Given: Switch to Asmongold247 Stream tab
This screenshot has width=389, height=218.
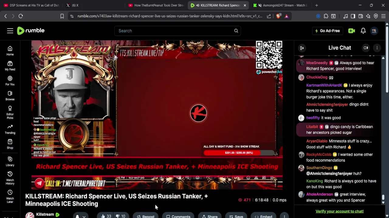Looking at the screenshot, I should [281, 5].
